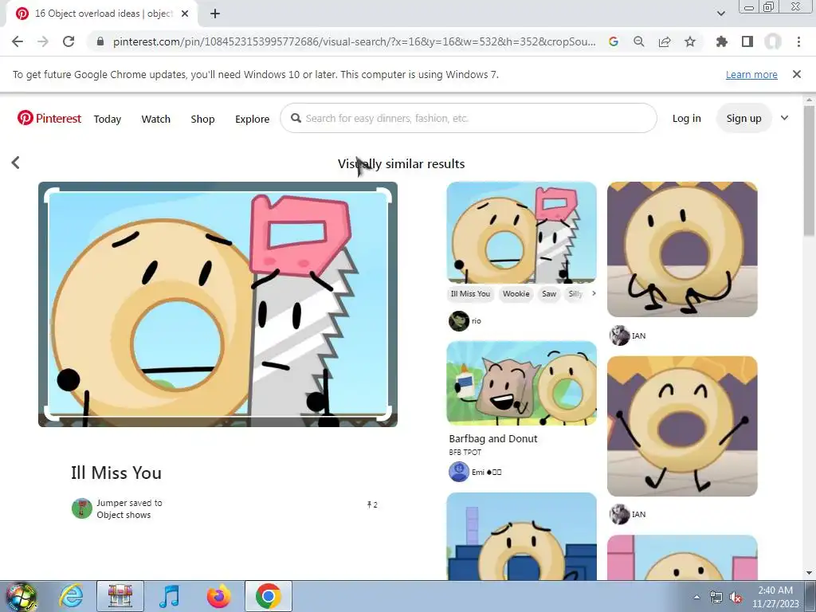This screenshot has width=816, height=612.
Task: Click the Ill Miss You pin title
Action: (x=116, y=473)
